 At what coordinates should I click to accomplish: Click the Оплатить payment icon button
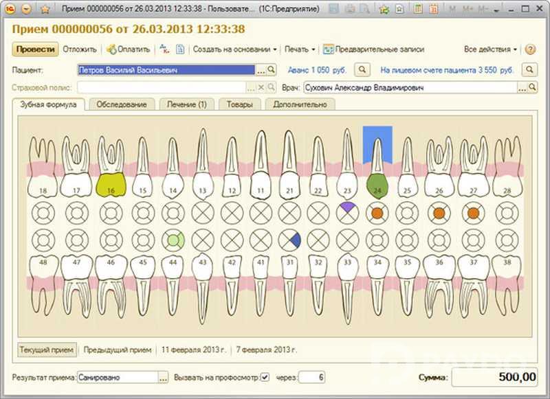pyautogui.click(x=129, y=49)
